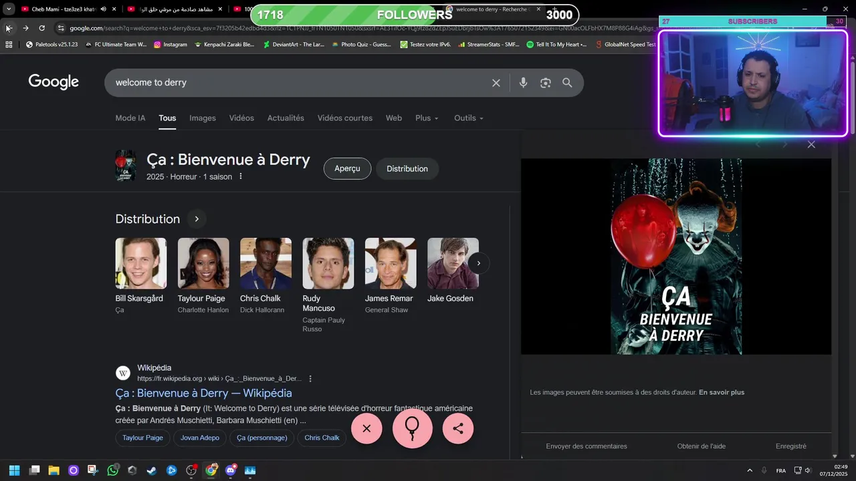Viewport: 856px width, 481px height.
Task: Select the Vidéos search tab
Action: 241,118
